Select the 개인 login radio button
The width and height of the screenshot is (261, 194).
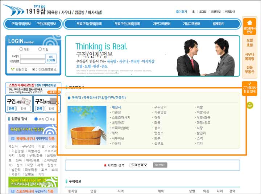click(x=21, y=49)
